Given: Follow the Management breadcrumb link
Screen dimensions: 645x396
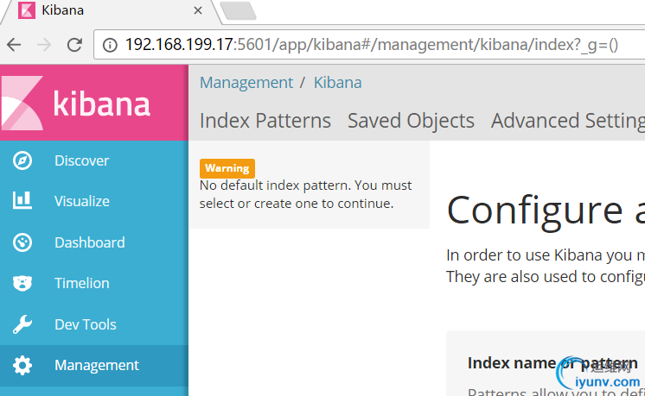Looking at the screenshot, I should point(246,83).
